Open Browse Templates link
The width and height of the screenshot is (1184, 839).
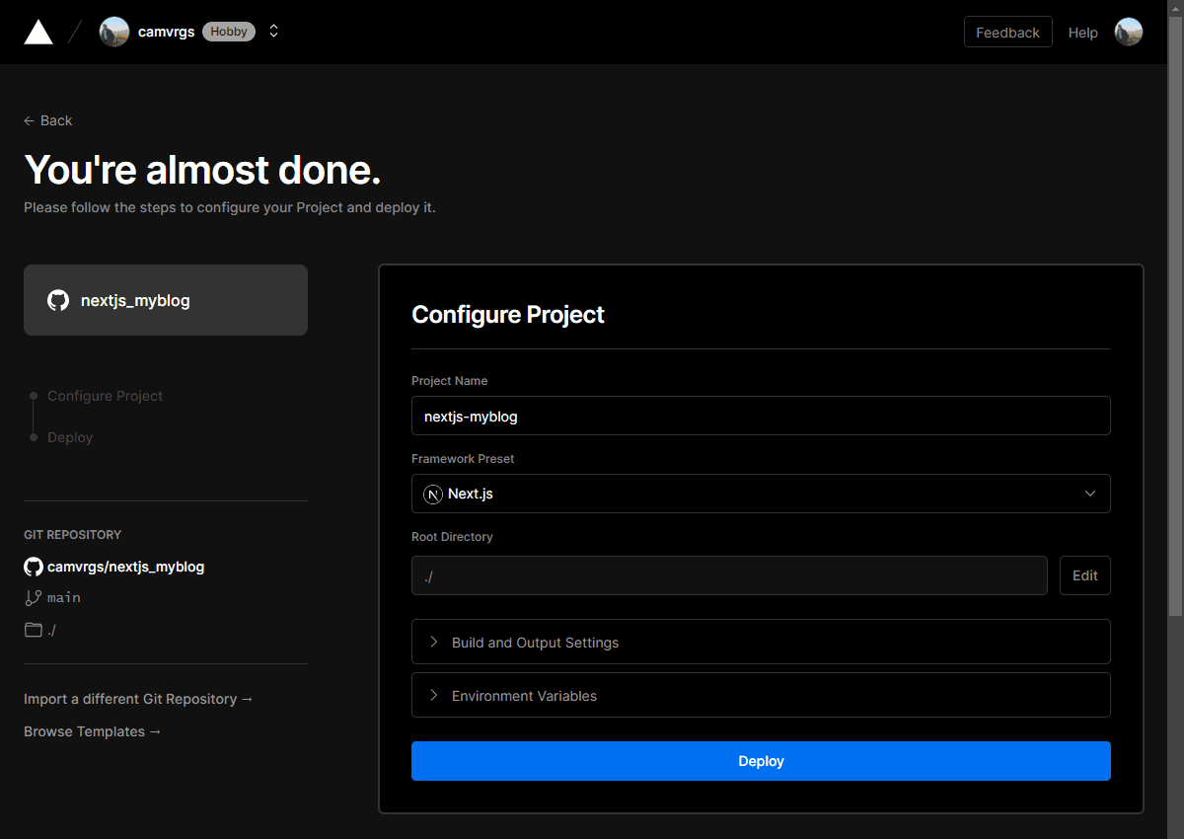(x=93, y=731)
